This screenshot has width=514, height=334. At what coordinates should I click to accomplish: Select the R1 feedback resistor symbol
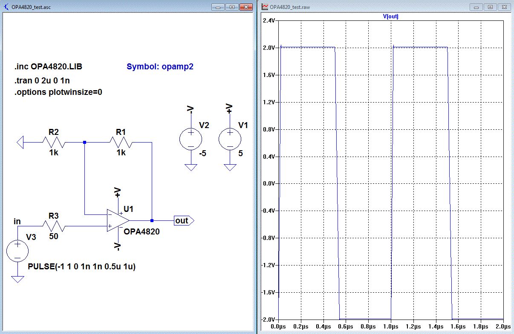(121, 142)
